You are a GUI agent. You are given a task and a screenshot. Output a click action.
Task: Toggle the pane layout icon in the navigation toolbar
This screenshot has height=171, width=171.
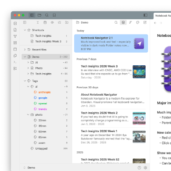pos(25,22)
